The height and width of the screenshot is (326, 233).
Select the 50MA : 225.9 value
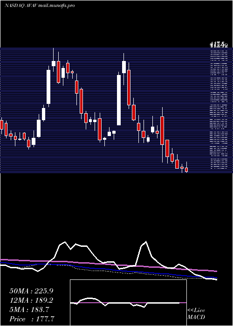click(31, 291)
